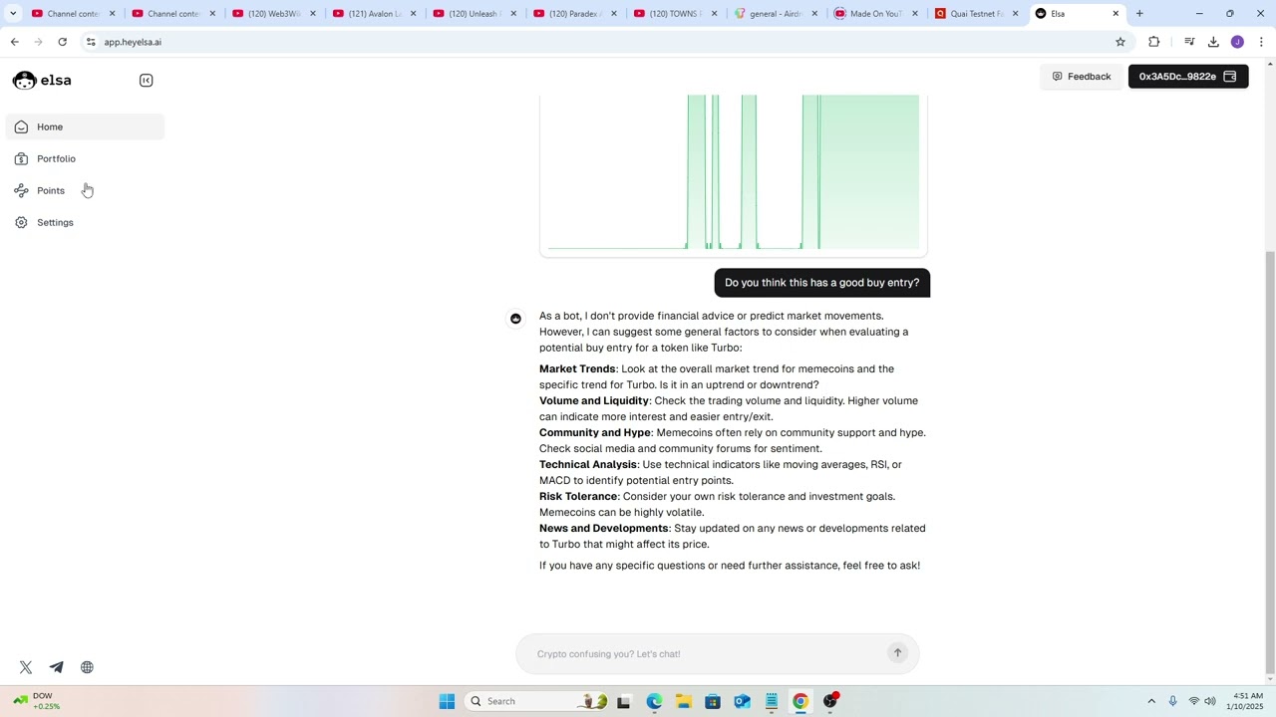Open browser extensions puzzle icon
The height and width of the screenshot is (717, 1276).
click(x=1154, y=42)
